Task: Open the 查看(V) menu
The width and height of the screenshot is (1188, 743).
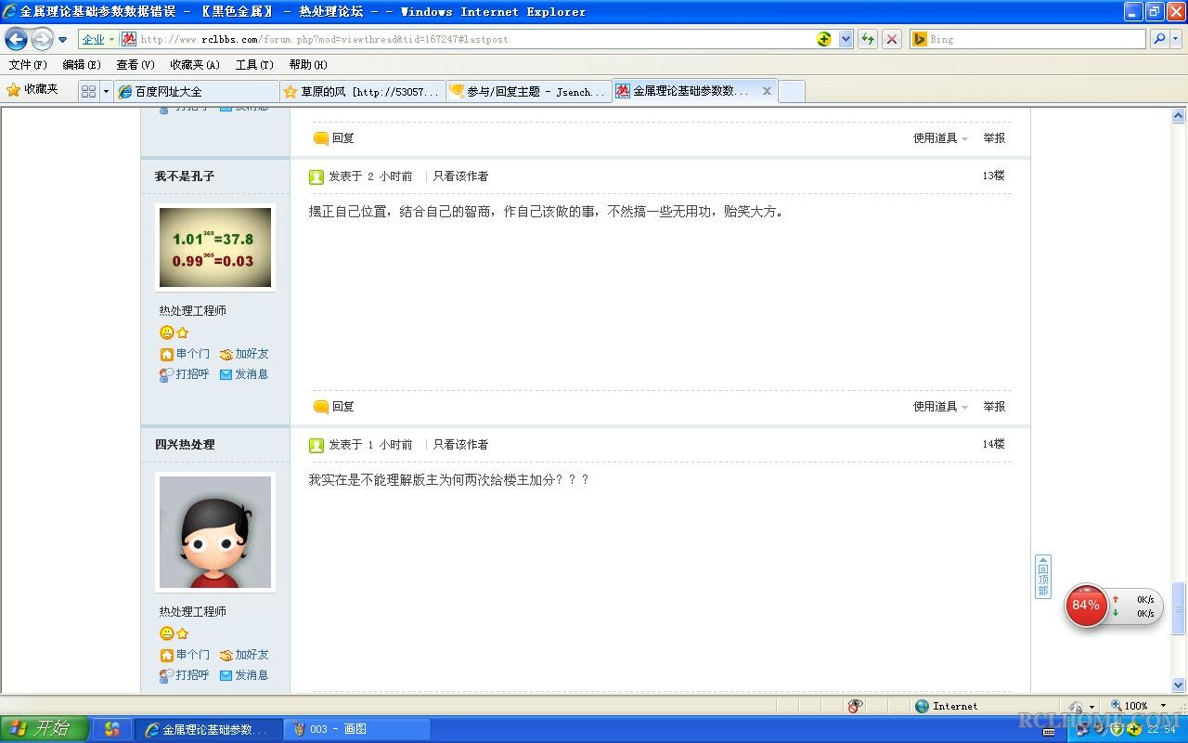Action: tap(136, 64)
